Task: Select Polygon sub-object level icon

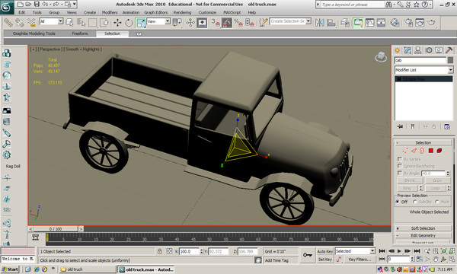Action: (x=431, y=151)
